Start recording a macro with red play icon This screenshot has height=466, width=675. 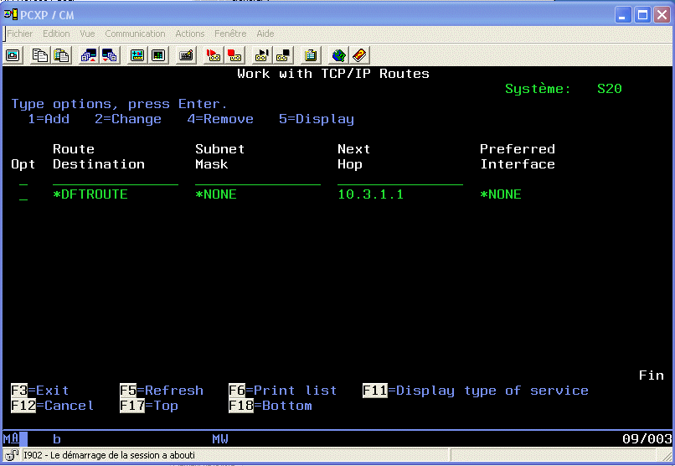[x=213, y=55]
